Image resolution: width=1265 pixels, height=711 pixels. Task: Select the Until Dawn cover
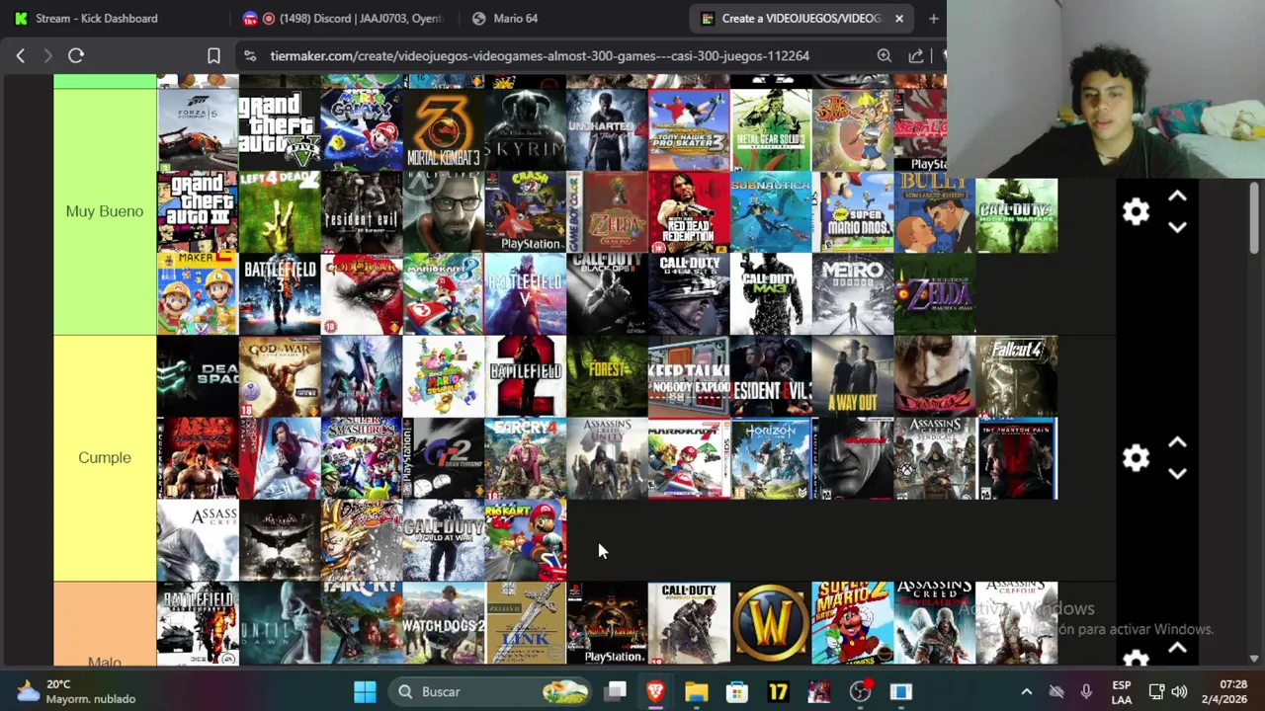pos(280,623)
